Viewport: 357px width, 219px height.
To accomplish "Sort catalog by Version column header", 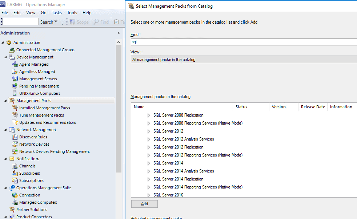I will [x=284, y=107].
